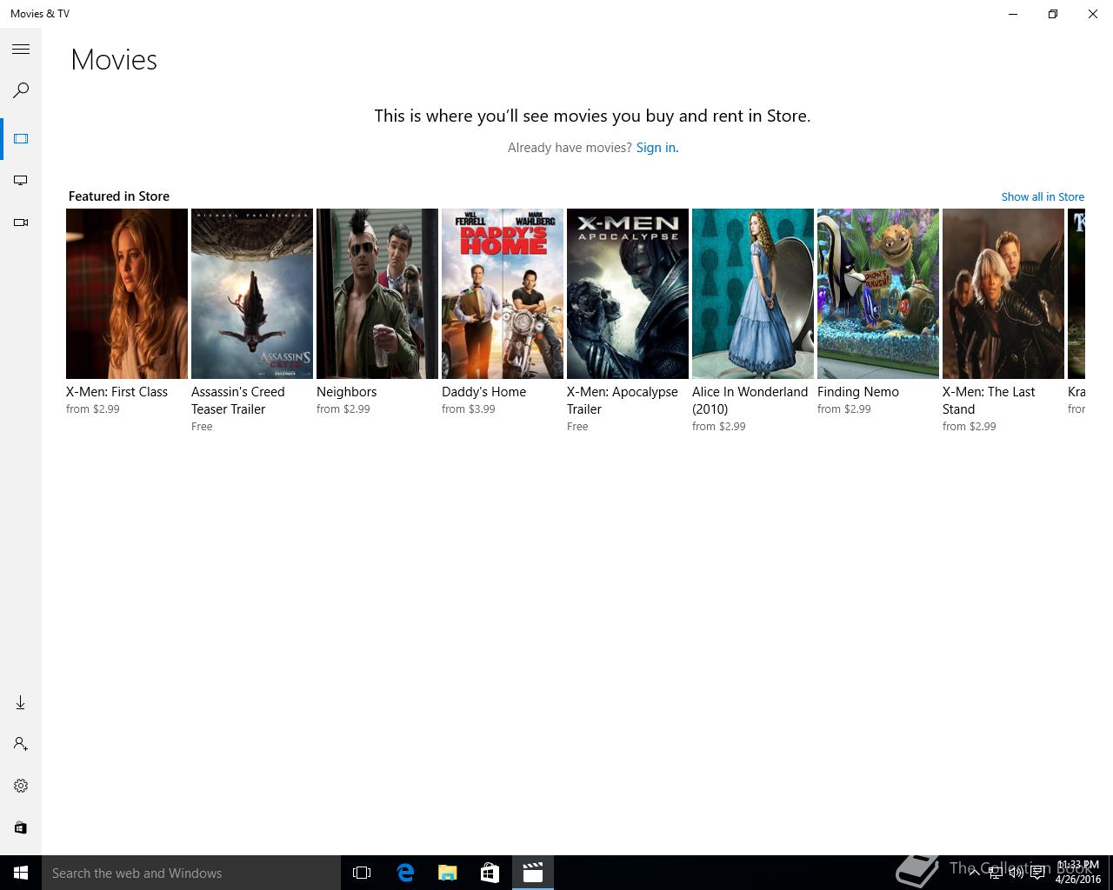Open the search magnifier in sidebar
This screenshot has height=890, width=1113.
21,90
